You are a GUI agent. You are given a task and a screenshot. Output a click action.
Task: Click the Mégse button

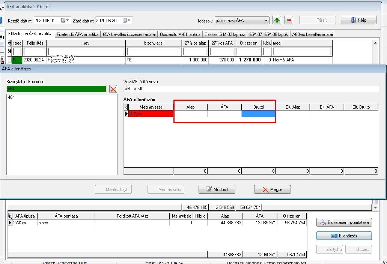(273, 189)
